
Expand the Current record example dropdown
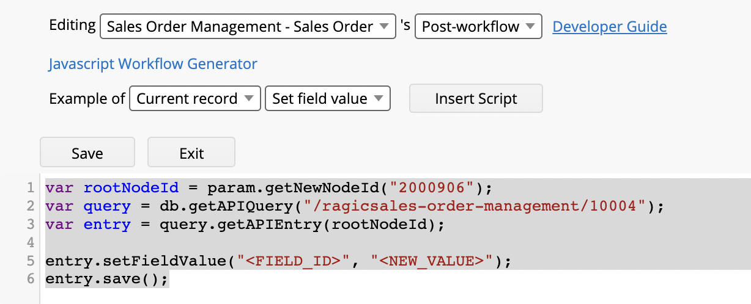coord(195,99)
